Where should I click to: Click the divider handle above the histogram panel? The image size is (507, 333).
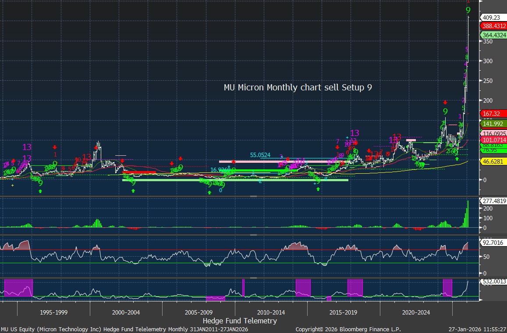pos(253,196)
